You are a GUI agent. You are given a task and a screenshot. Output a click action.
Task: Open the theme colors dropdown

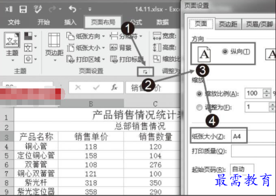(30, 36)
